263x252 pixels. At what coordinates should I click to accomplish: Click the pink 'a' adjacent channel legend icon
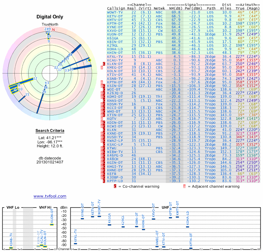coord(184,186)
